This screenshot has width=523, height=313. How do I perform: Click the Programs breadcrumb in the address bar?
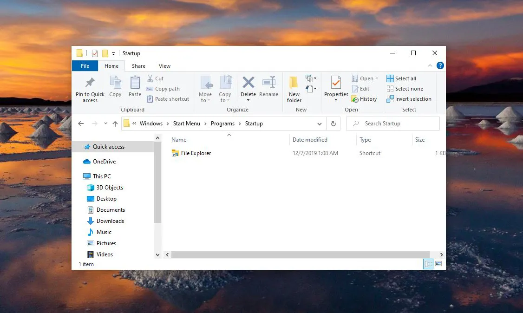(x=222, y=124)
